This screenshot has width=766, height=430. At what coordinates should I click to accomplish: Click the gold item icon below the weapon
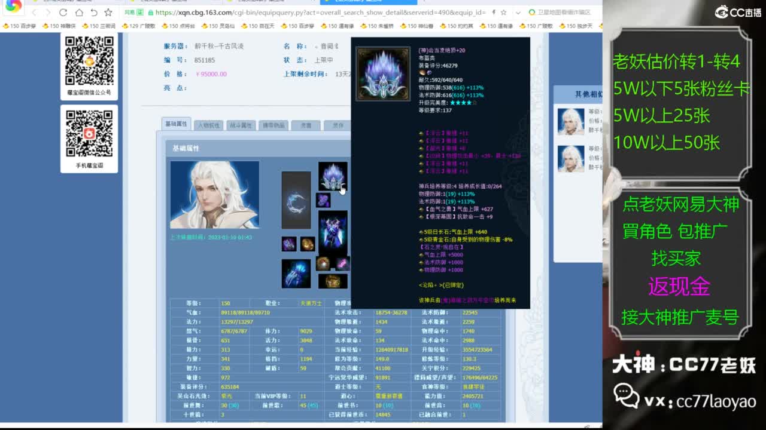point(308,244)
